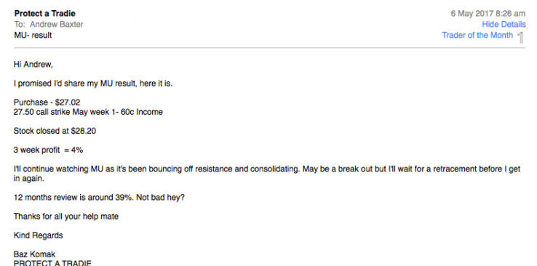Image resolution: width=537 pixels, height=266 pixels.
Task: Click the 12 months review 39% line
Action: tap(99, 198)
